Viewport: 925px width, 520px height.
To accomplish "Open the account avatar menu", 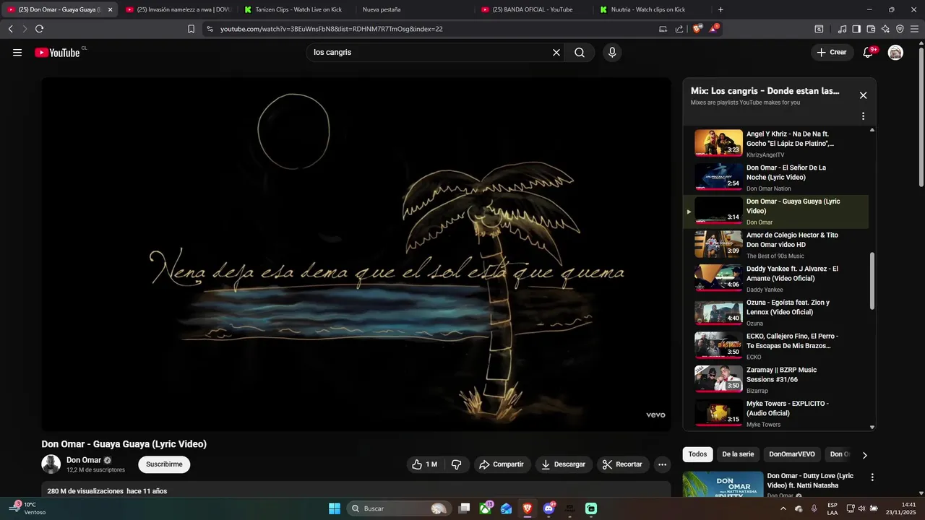I will pos(895,52).
